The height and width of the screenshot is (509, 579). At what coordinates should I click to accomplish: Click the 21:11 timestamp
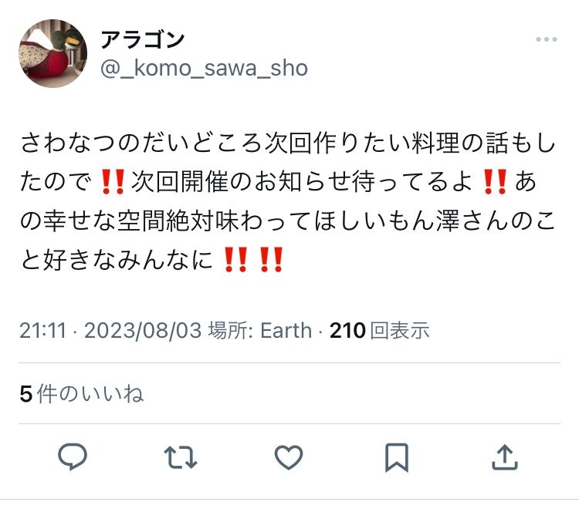point(42,330)
